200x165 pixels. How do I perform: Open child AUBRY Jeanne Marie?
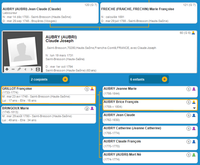pos(143,91)
